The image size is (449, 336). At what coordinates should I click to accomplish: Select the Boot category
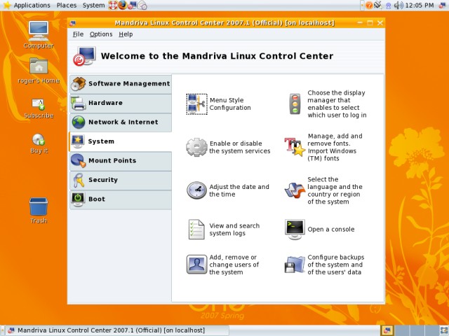(121, 199)
